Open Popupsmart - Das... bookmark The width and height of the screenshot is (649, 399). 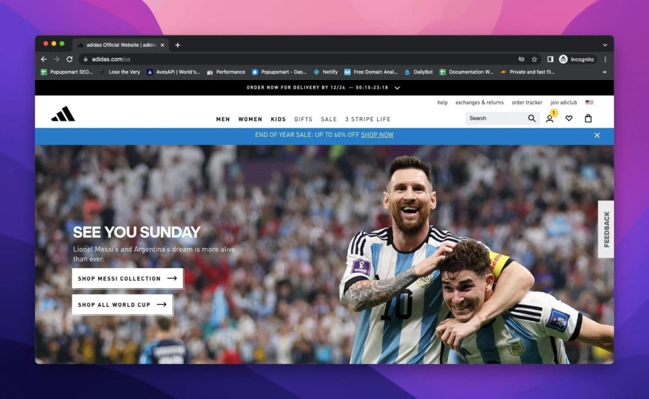point(279,72)
